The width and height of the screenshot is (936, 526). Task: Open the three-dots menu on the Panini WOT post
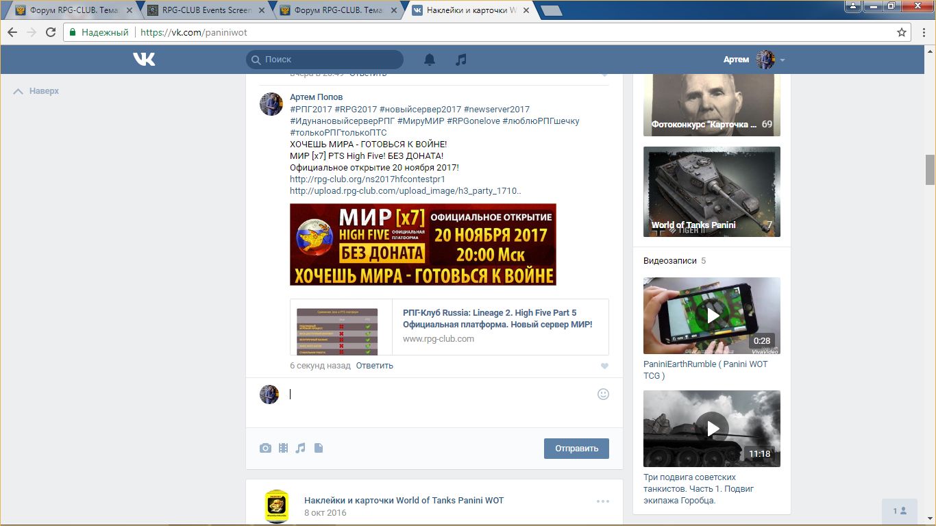tap(603, 501)
